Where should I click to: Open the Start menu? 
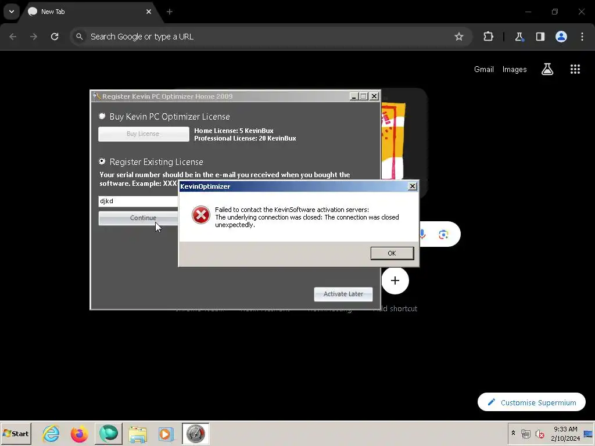[x=16, y=433]
